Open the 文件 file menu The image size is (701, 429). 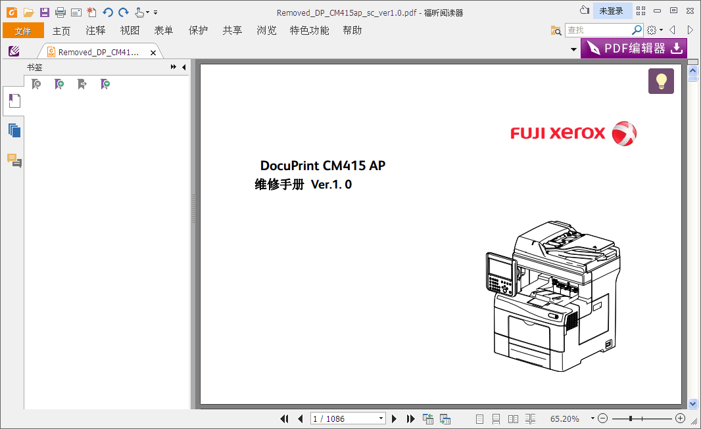point(23,31)
